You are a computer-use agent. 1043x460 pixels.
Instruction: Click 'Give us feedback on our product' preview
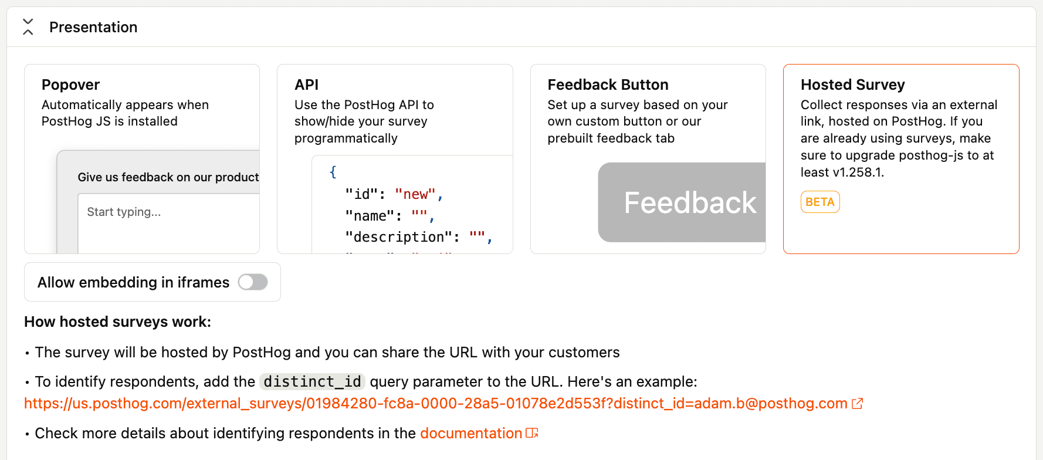[x=168, y=177]
